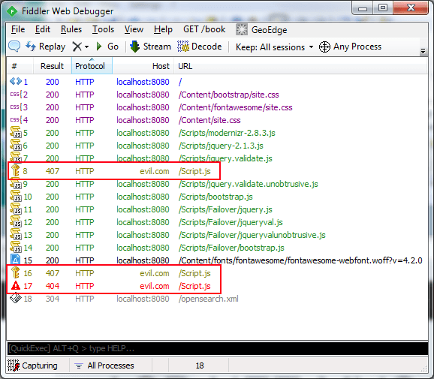Select session 17 red warning error icon
The width and height of the screenshot is (434, 379).
click(x=16, y=285)
